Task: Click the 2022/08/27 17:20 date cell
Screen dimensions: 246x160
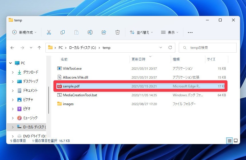Action: 144,104
